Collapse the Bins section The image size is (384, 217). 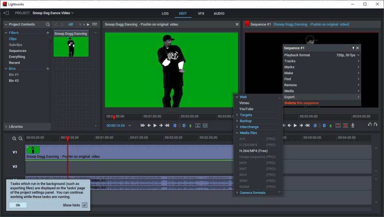click(6, 69)
